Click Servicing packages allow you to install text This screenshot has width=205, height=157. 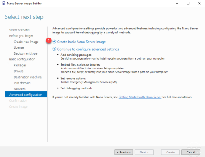click(x=113, y=58)
